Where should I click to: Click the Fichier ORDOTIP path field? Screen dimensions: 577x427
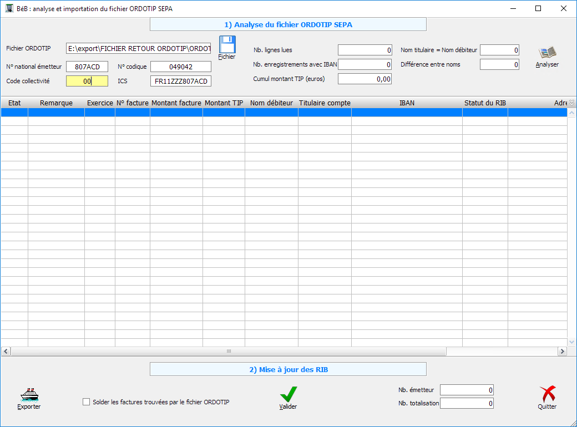138,49
